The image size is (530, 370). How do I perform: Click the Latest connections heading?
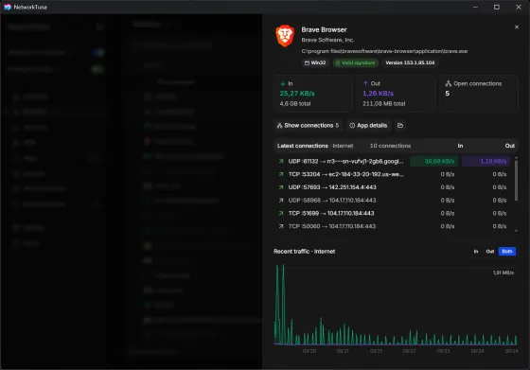click(303, 146)
